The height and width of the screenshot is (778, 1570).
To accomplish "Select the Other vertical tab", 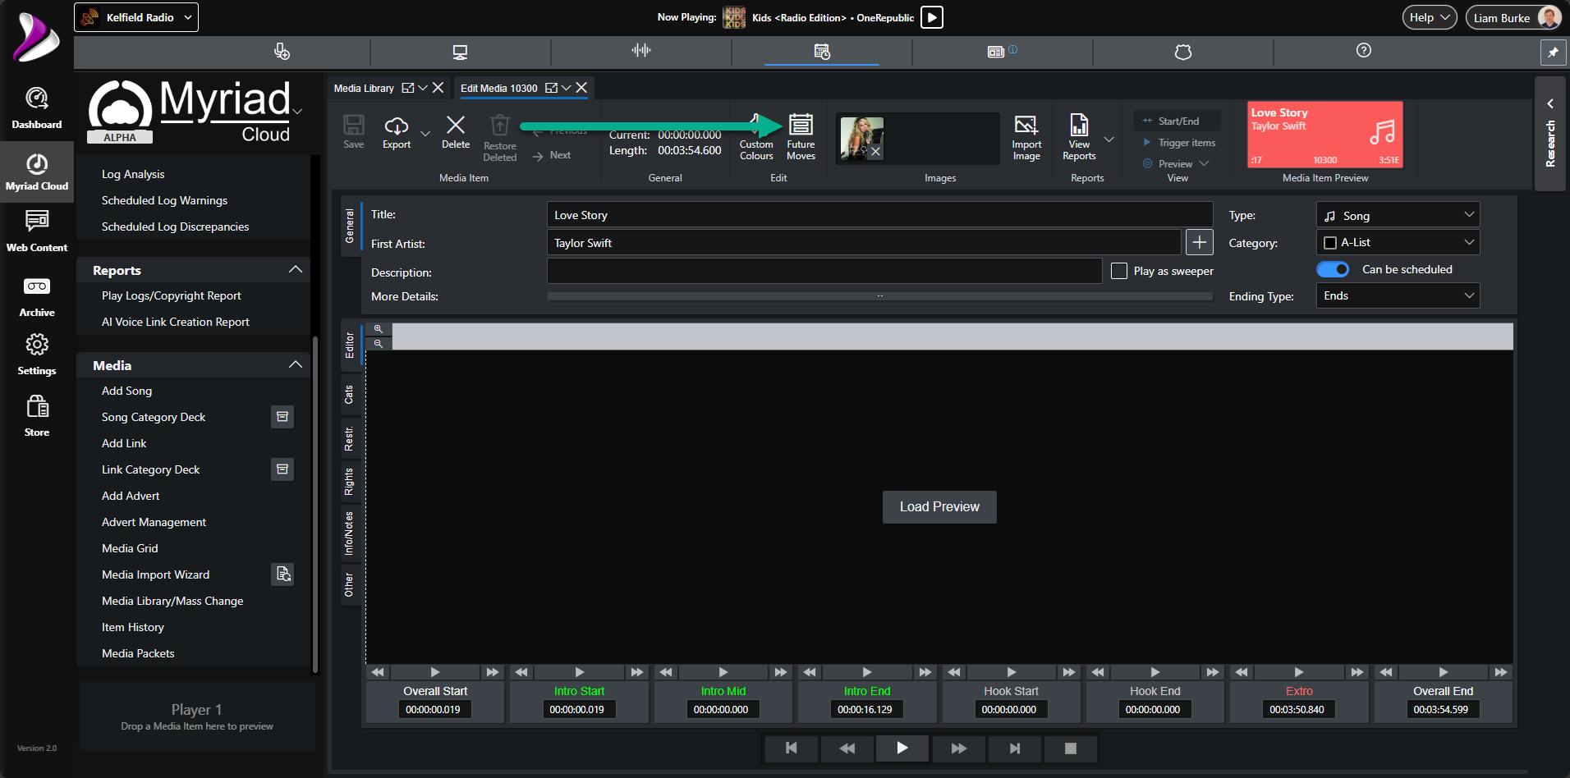I will coord(350,585).
